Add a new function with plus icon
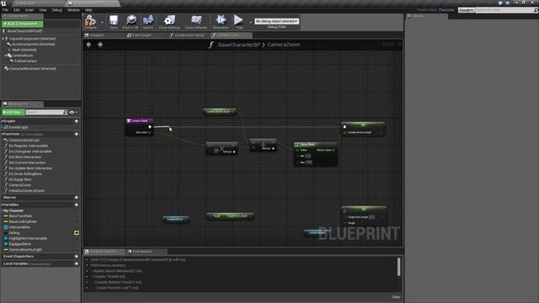This screenshot has height=303, width=539. coord(77,134)
